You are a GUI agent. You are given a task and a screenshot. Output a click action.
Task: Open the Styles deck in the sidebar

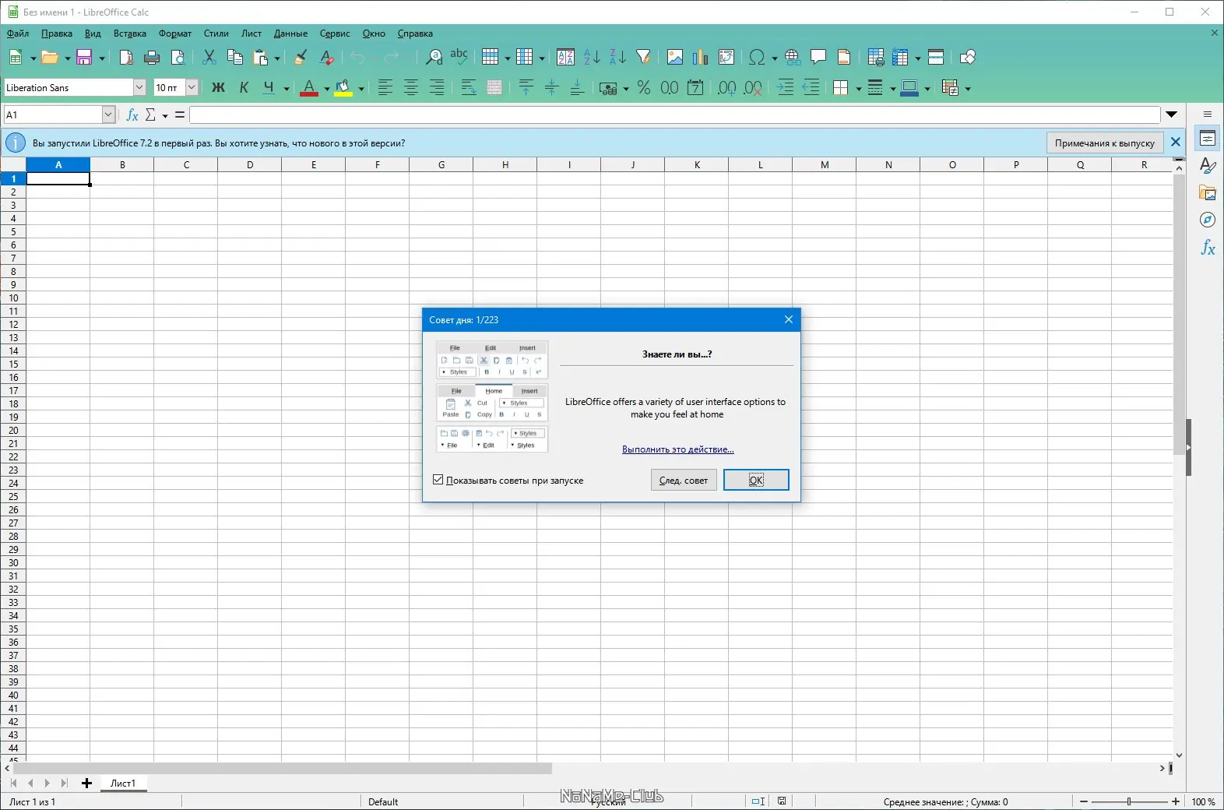(1208, 166)
